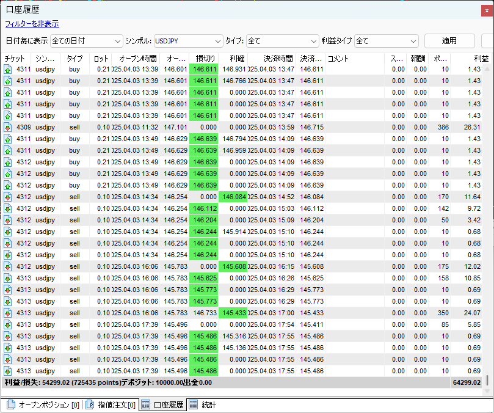Sort by the チケット column header
Viewport: 494px width, 413px height.
coord(16,58)
